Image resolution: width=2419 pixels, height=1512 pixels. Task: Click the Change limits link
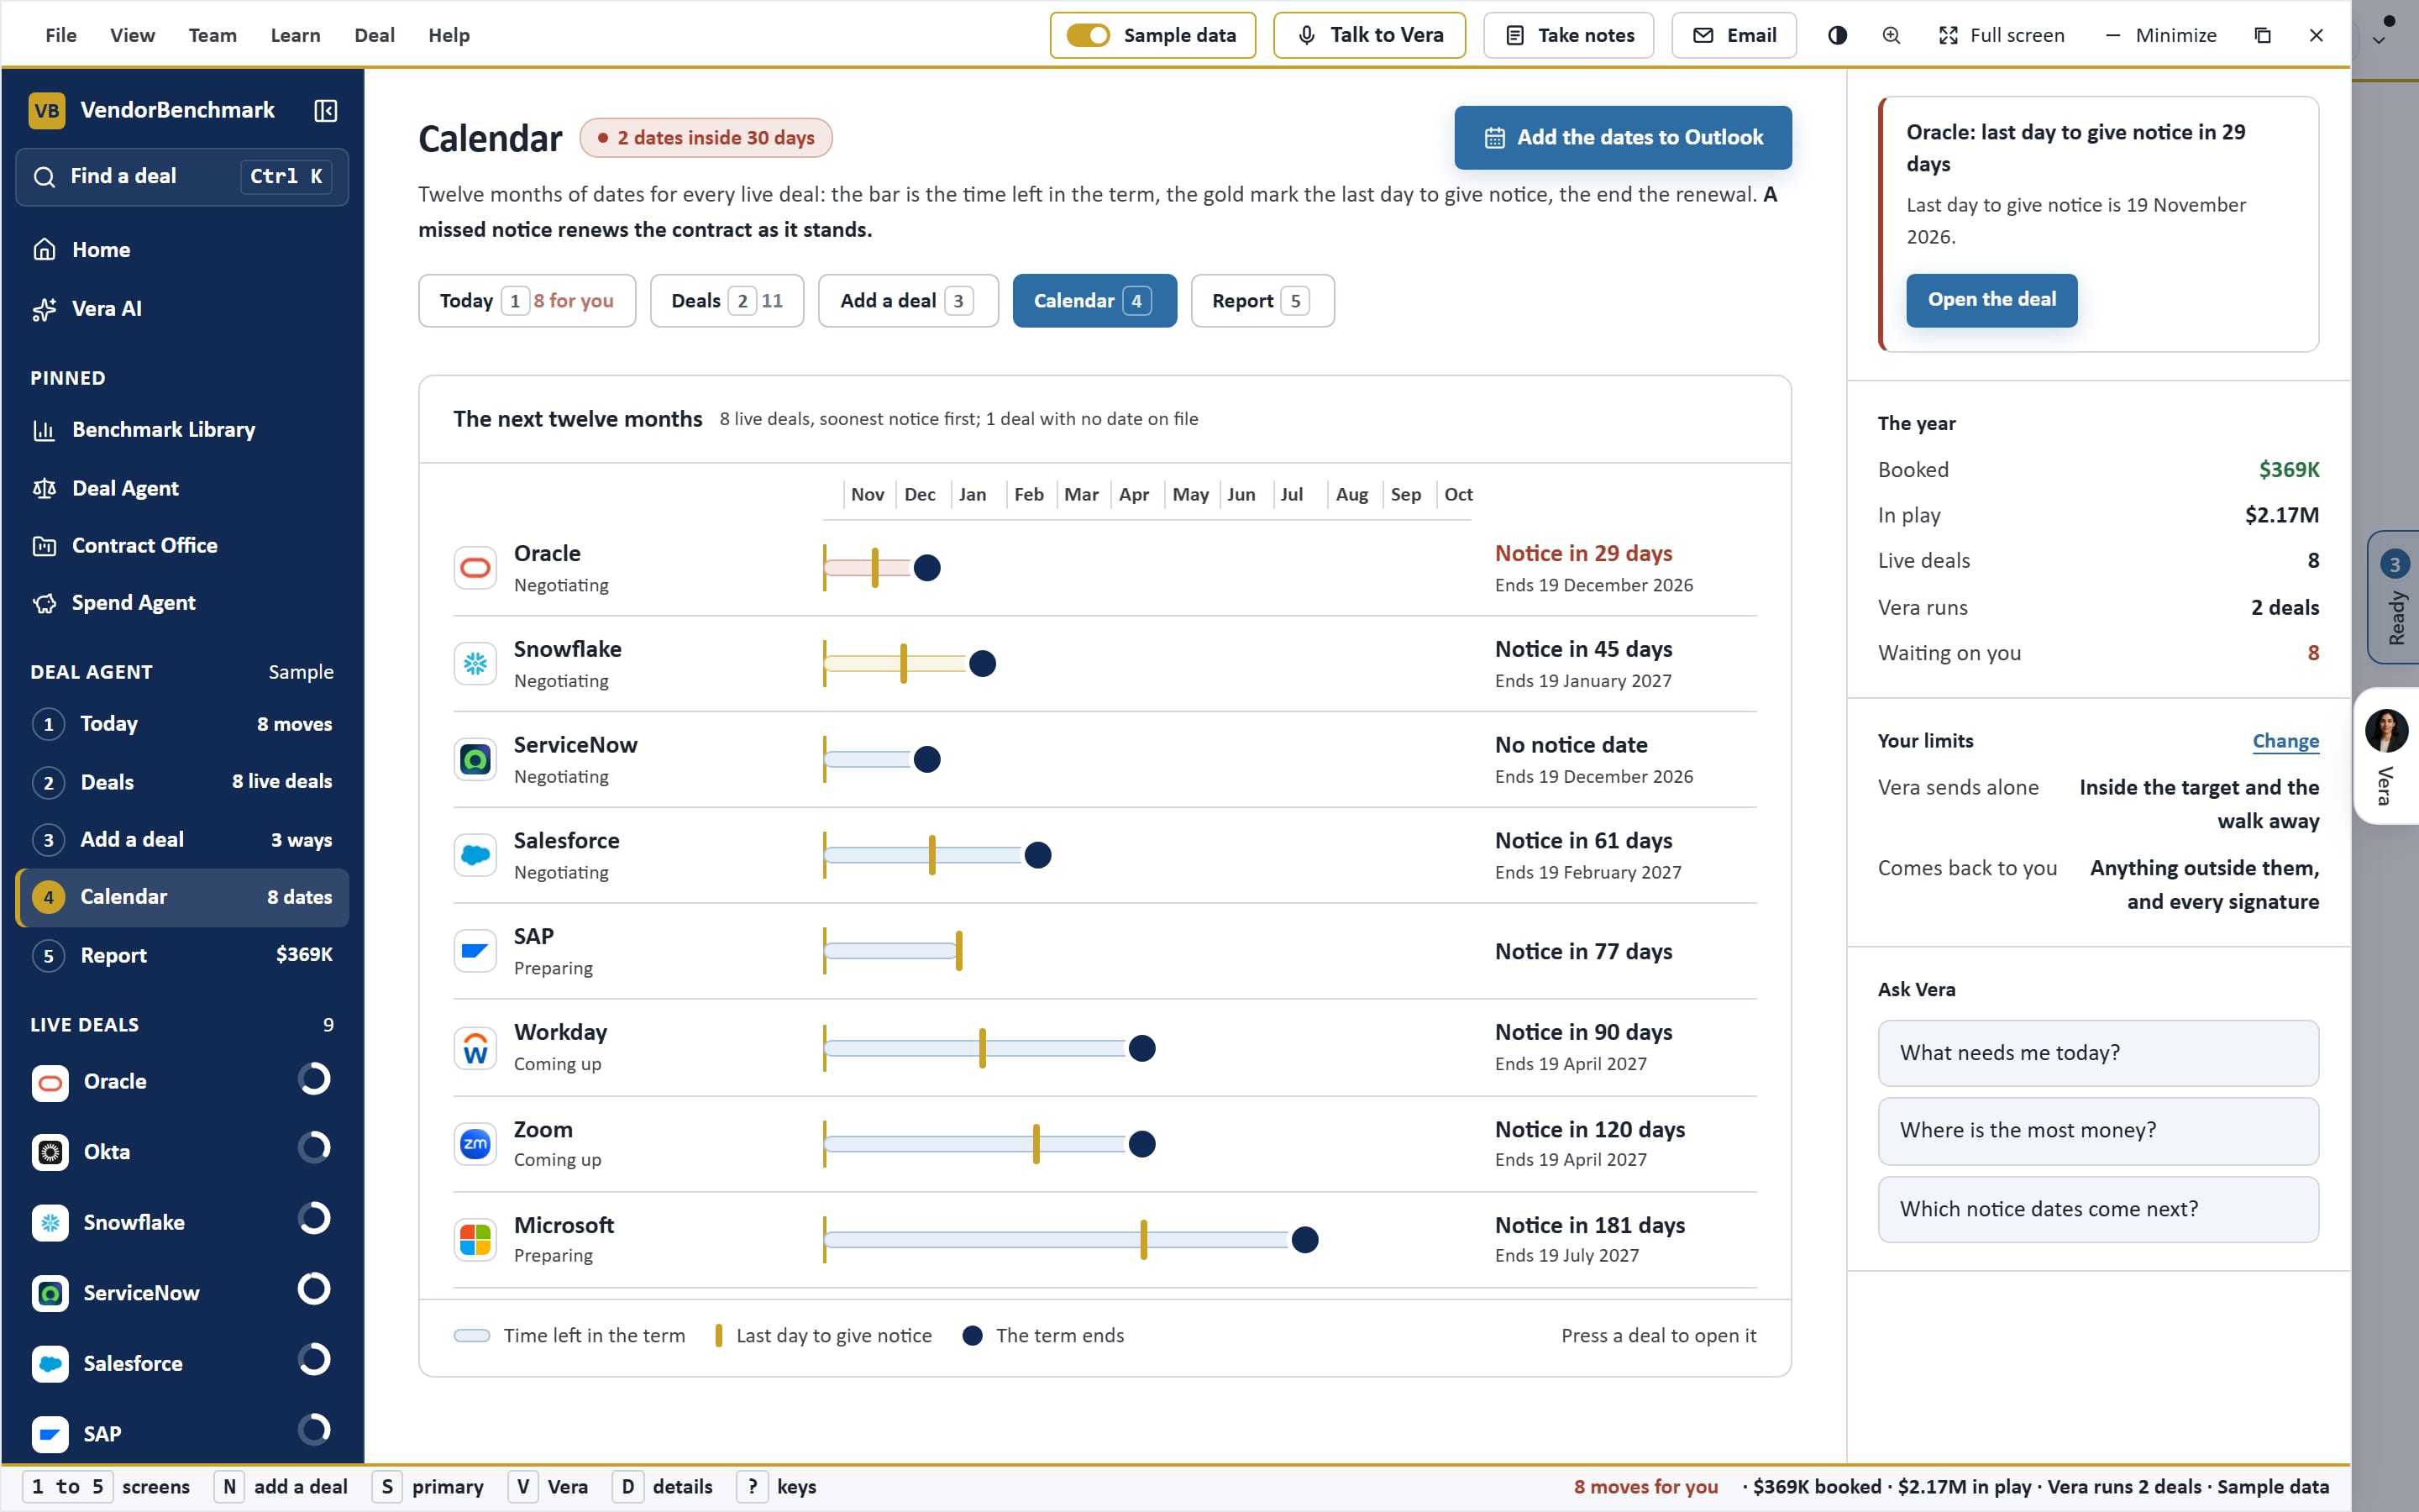2285,741
